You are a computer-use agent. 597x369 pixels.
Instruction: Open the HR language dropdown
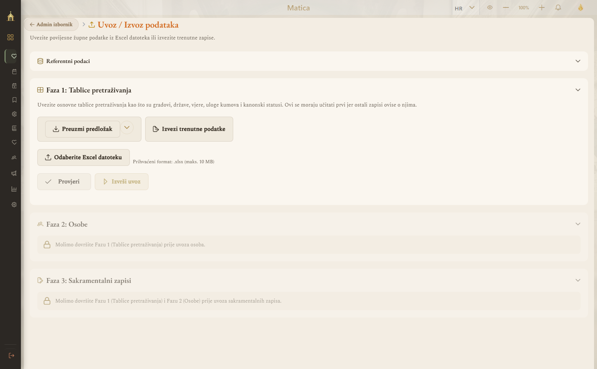465,8
